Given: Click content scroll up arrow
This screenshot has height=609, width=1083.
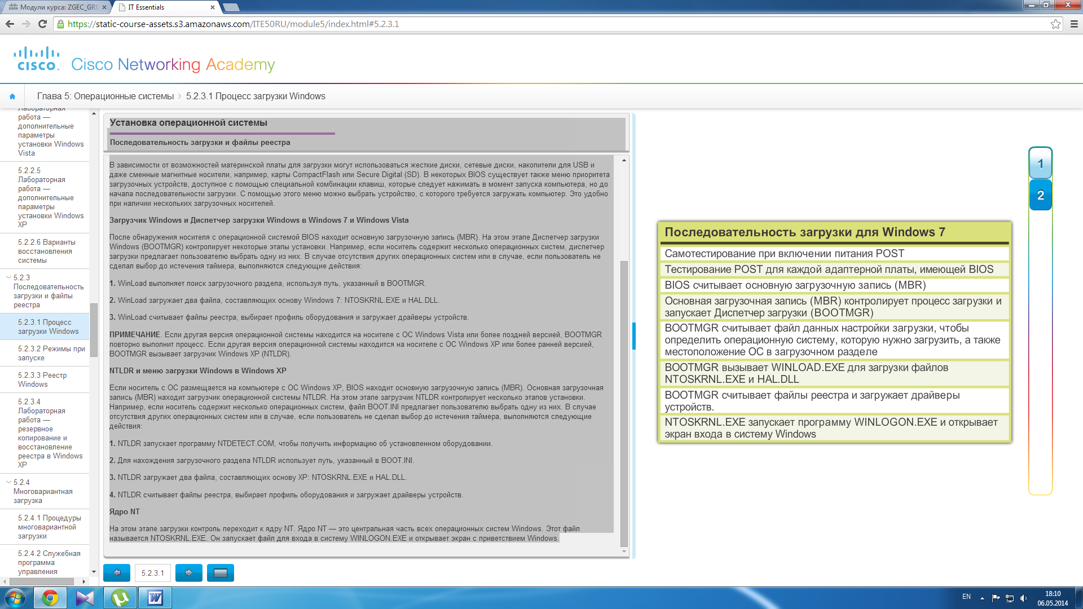Looking at the screenshot, I should (624, 160).
